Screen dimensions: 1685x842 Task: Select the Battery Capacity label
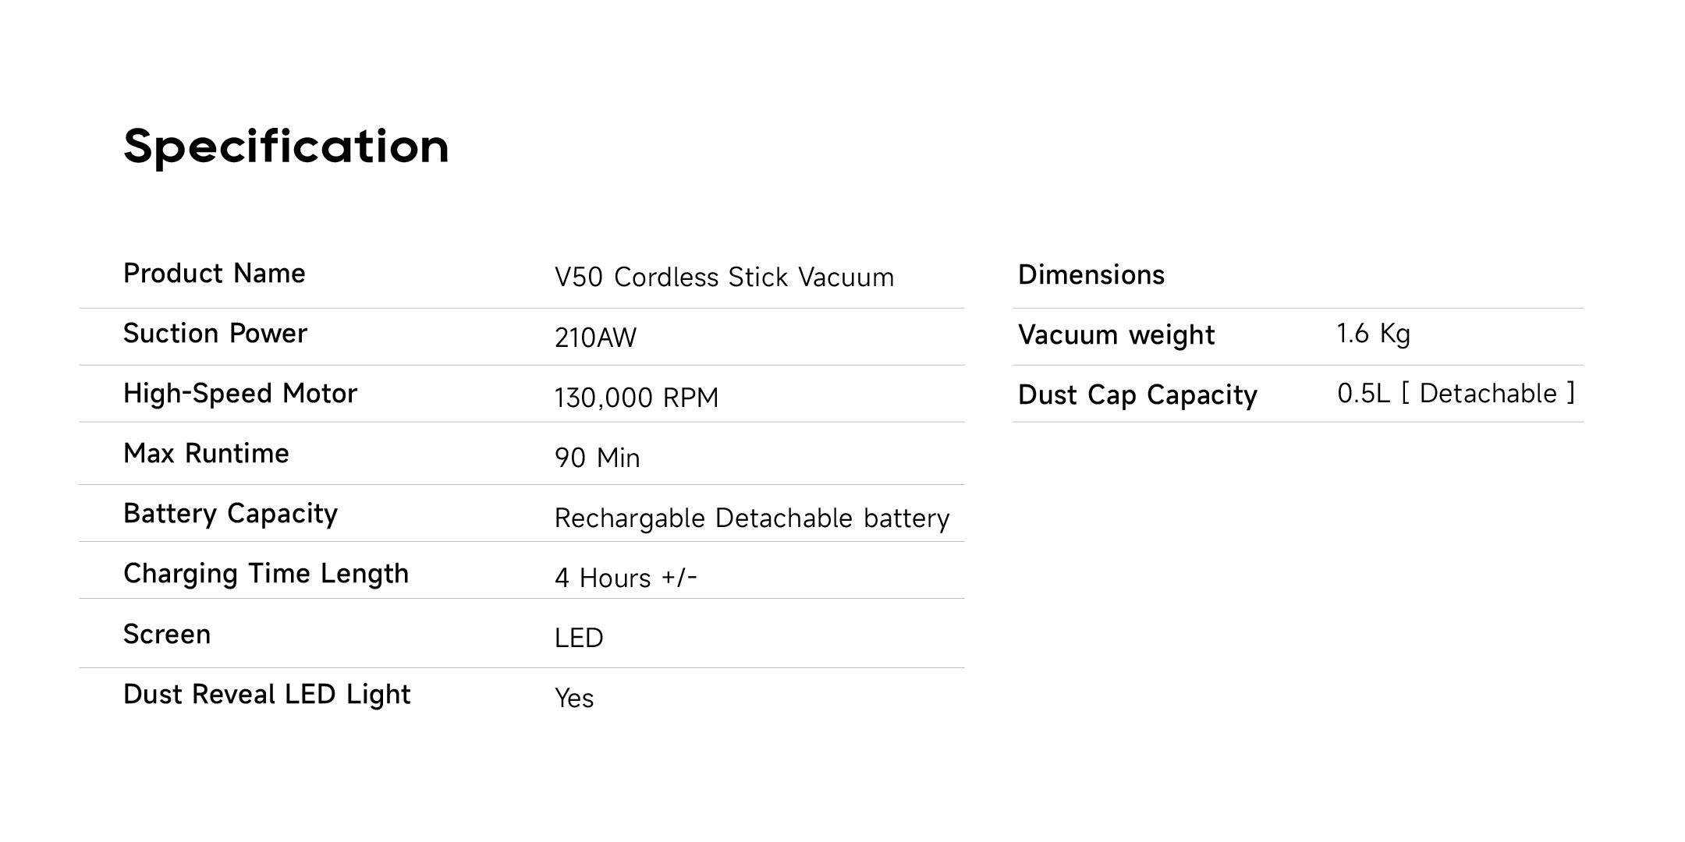pyautogui.click(x=230, y=514)
